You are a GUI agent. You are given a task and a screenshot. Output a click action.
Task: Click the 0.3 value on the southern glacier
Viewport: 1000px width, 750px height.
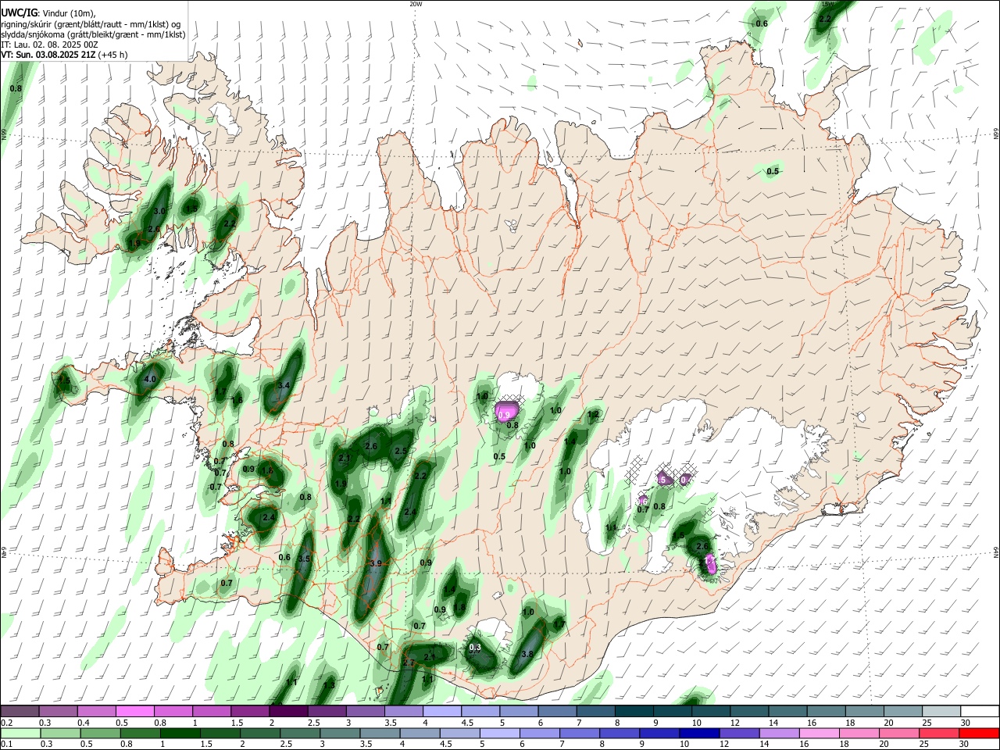click(x=475, y=648)
